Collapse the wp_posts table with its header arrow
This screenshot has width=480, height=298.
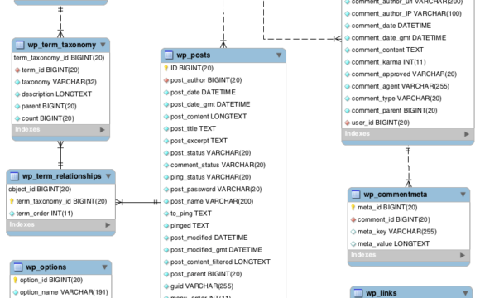(x=279, y=55)
